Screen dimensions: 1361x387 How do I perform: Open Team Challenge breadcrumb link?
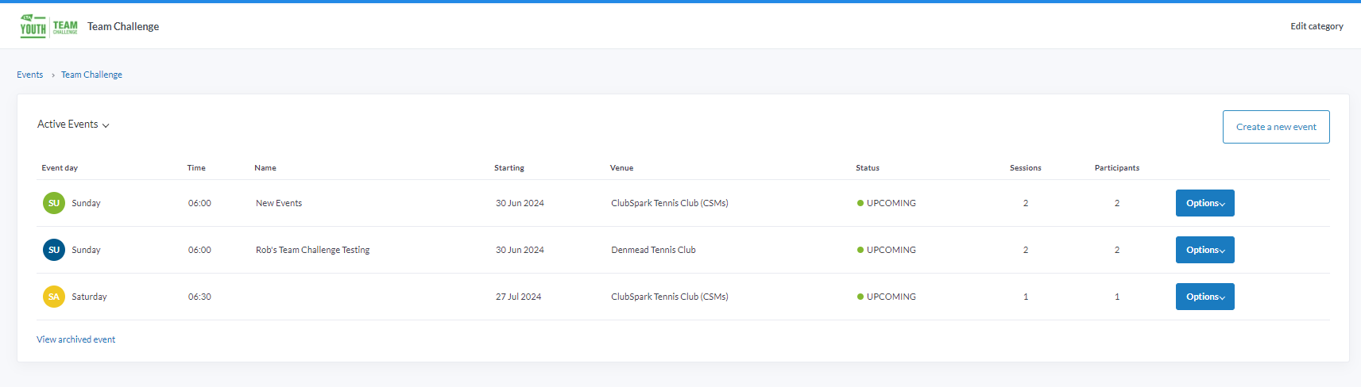click(x=91, y=75)
